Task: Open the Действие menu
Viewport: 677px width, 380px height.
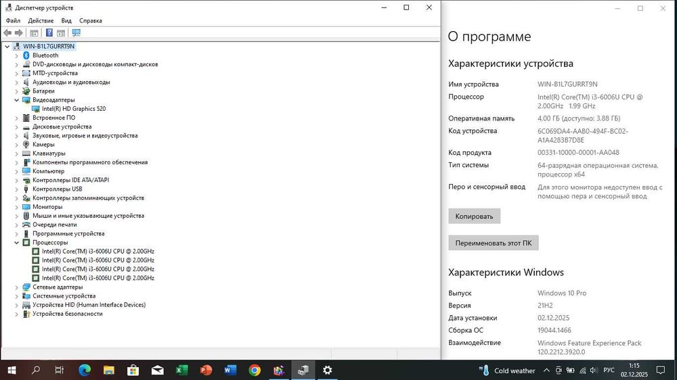Action: (41, 21)
